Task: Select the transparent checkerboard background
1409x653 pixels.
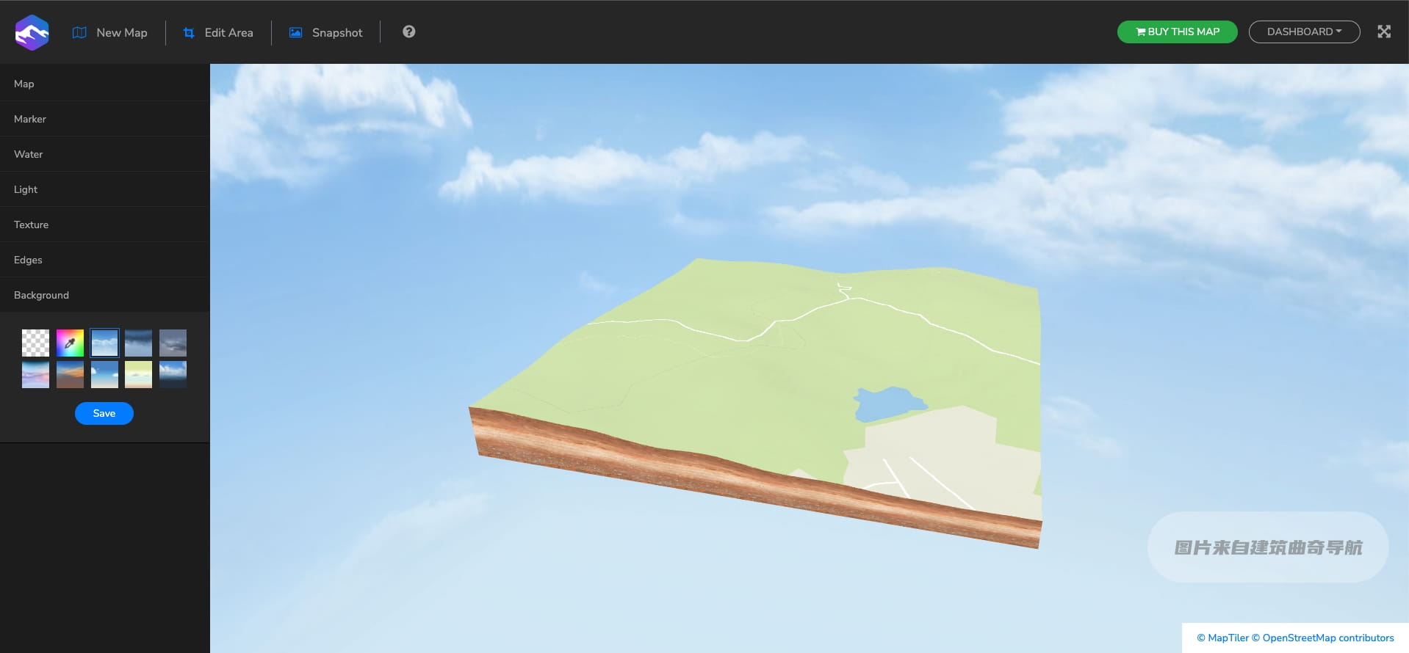Action: point(35,343)
